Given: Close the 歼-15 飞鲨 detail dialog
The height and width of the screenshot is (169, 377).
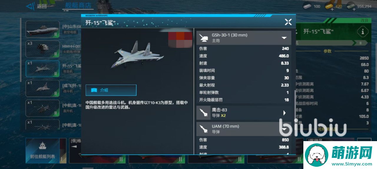Looking at the screenshot, I should click(288, 22).
